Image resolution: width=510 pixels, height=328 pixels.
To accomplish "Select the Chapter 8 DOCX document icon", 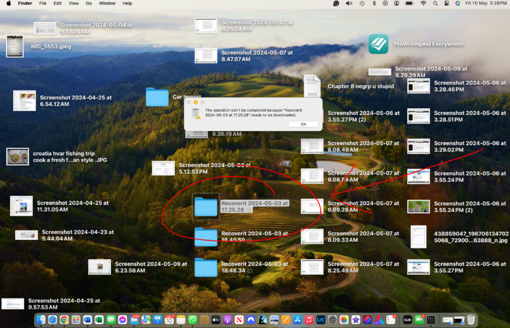I will (x=312, y=86).
